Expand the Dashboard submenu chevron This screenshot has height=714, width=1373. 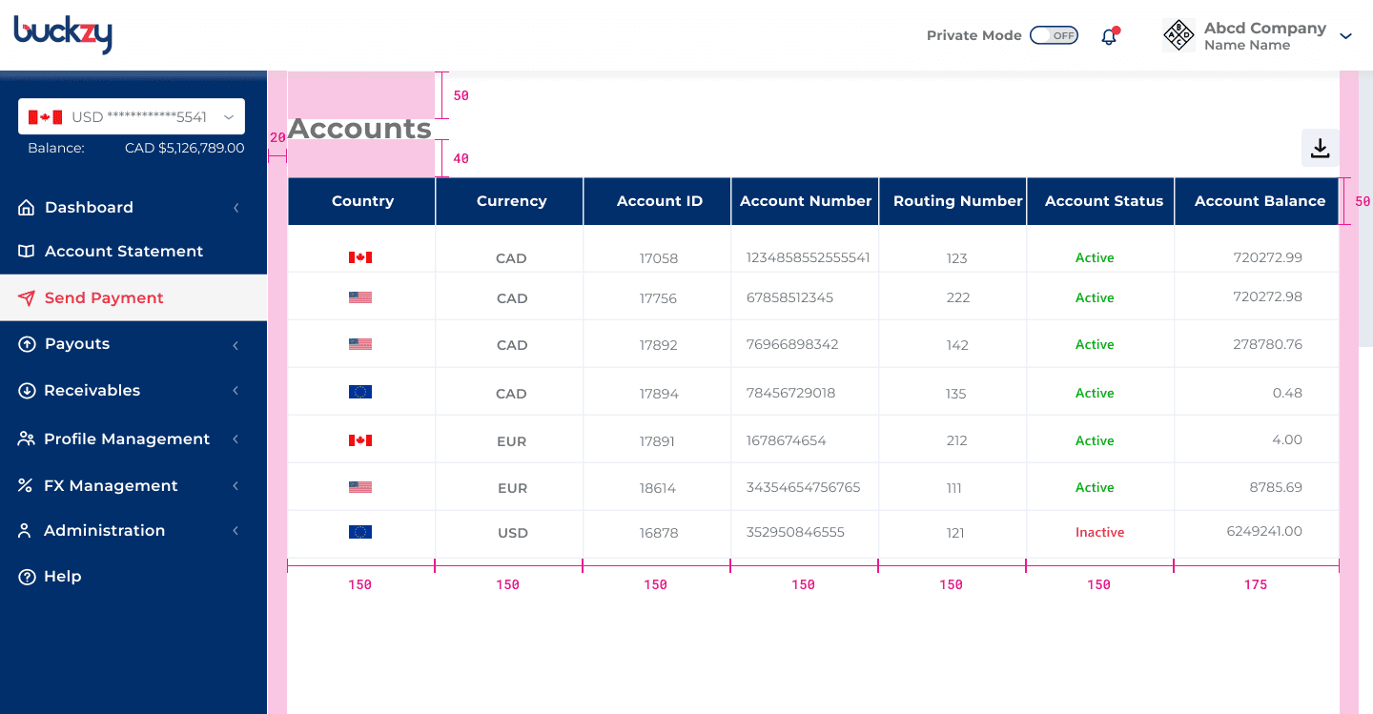236,208
